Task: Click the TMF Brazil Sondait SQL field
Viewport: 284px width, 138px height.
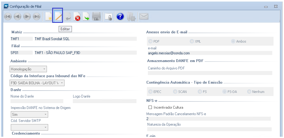Action: pyautogui.click(x=86, y=39)
